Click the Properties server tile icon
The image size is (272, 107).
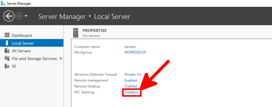[x=76, y=33]
